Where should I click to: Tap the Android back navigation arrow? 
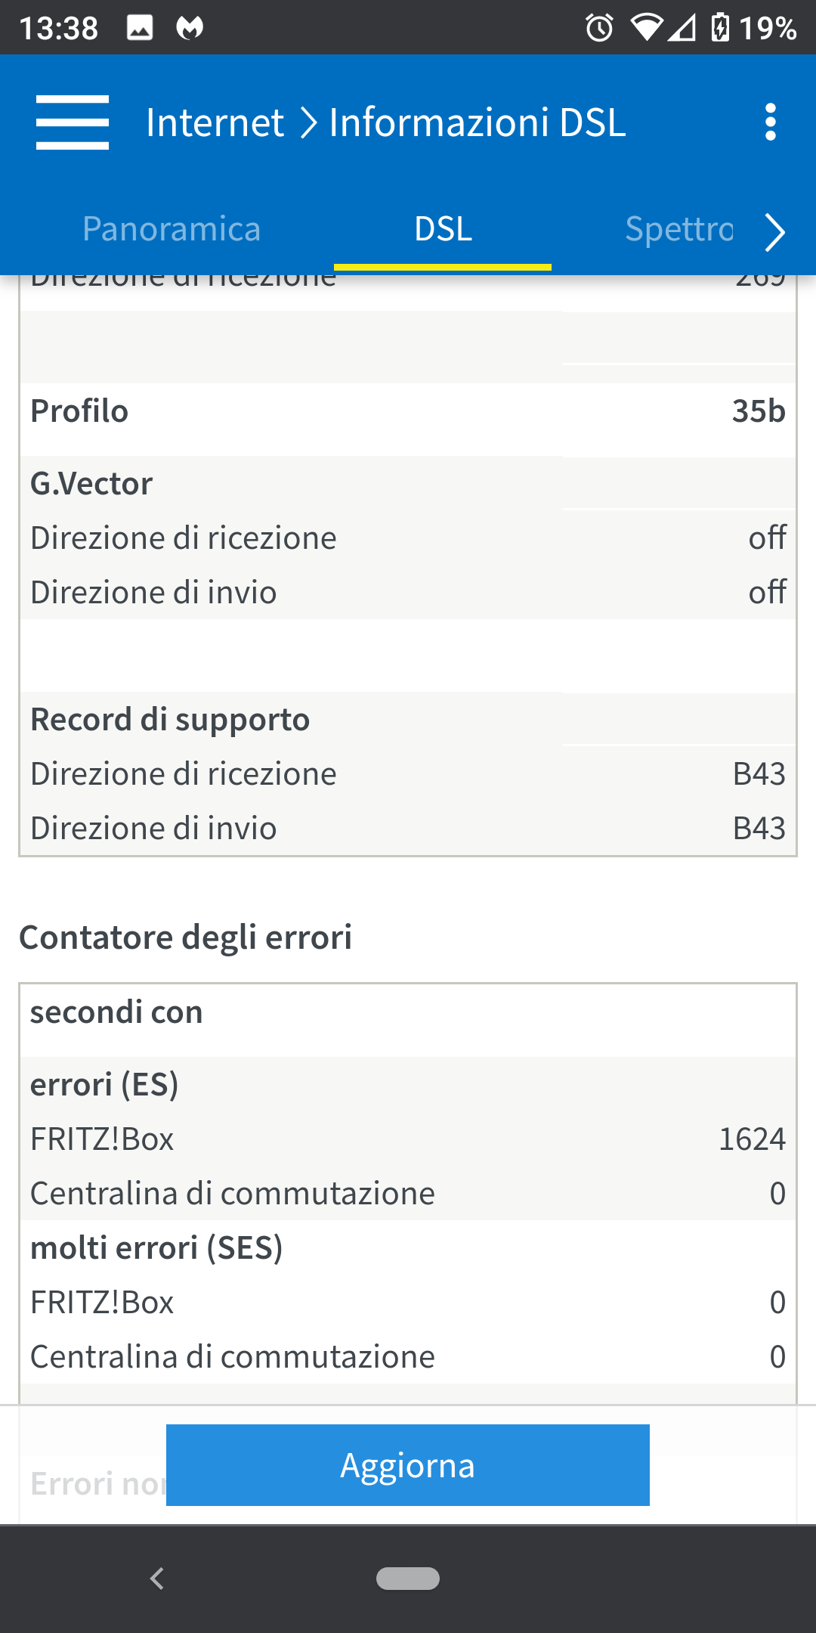[x=157, y=1579]
